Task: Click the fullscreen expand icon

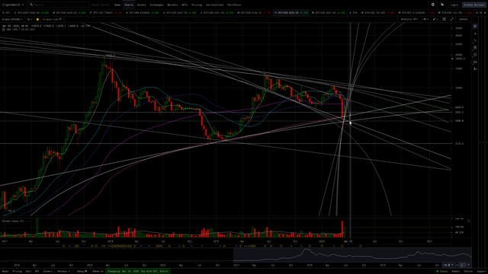Action: pyautogui.click(x=451, y=19)
